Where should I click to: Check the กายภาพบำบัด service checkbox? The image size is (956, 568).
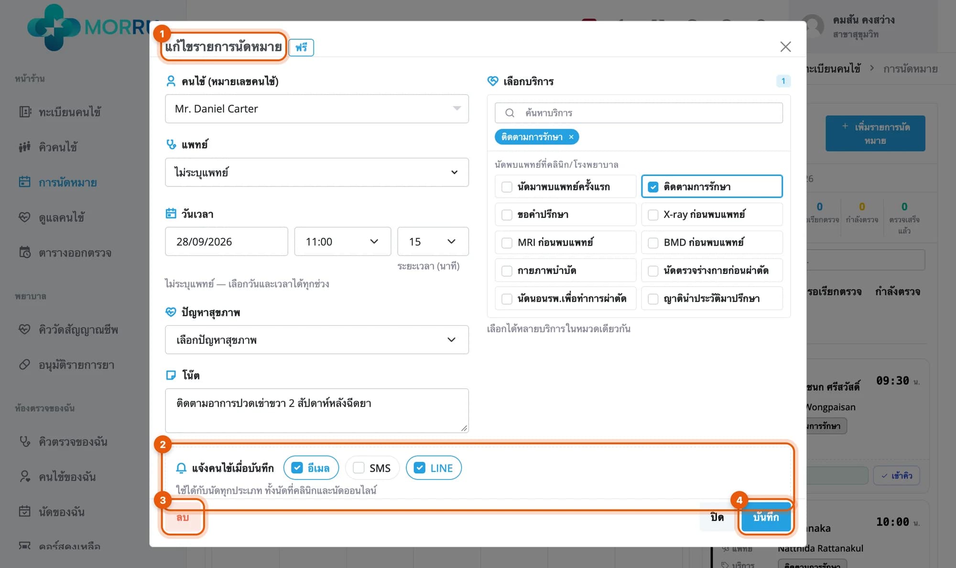click(507, 271)
